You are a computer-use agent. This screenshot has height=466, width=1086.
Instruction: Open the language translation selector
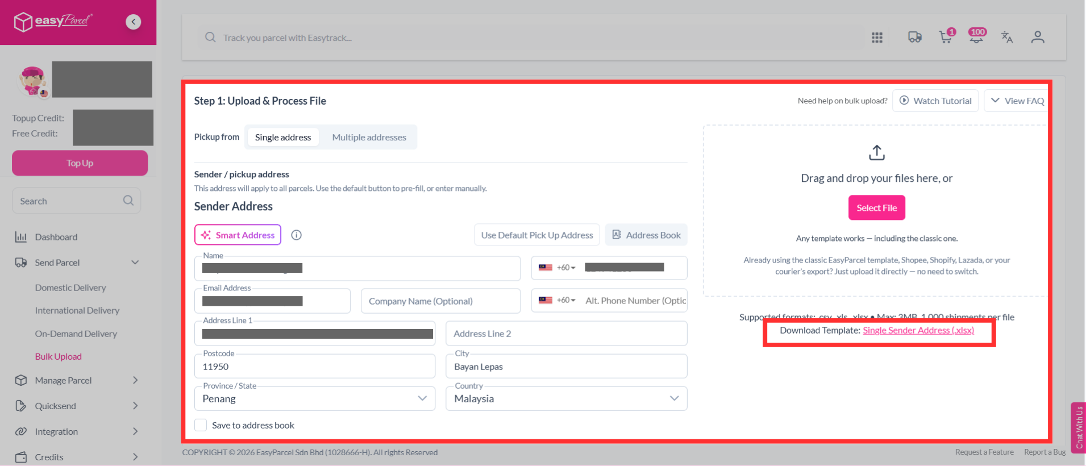[x=1007, y=38]
